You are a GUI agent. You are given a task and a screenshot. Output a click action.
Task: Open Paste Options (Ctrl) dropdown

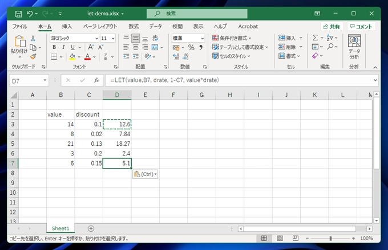(x=145, y=174)
